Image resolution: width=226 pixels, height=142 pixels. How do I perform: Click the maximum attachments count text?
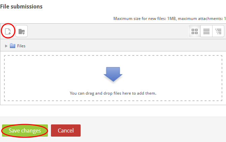(202, 19)
